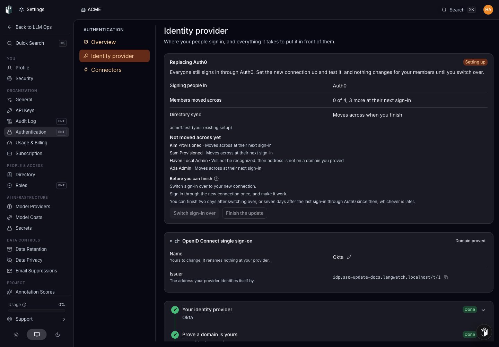Click the Search magnifier icon in header
The height and width of the screenshot is (347, 499).
(444, 10)
